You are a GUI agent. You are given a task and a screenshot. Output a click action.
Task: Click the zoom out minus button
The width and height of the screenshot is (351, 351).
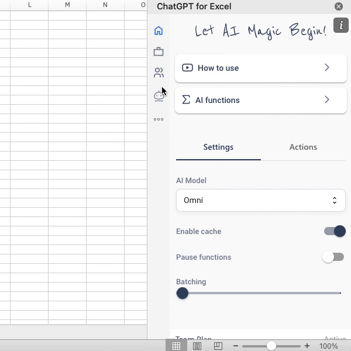pos(236,346)
